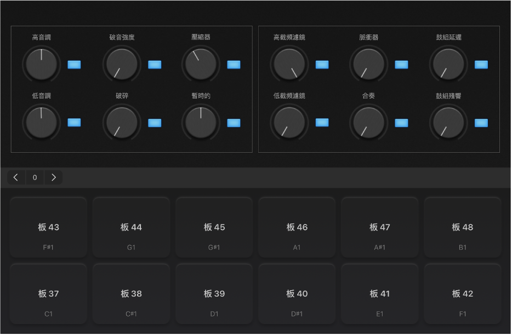The image size is (512, 335).
Task: Toggle the blue button beside 高截頻濾鏡
Action: pyautogui.click(x=322, y=65)
